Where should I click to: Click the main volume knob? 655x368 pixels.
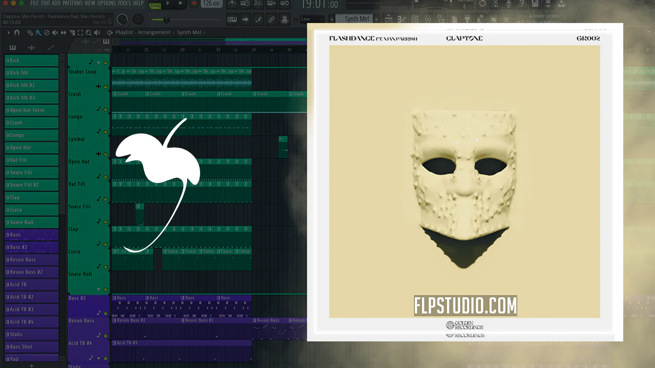(122, 19)
